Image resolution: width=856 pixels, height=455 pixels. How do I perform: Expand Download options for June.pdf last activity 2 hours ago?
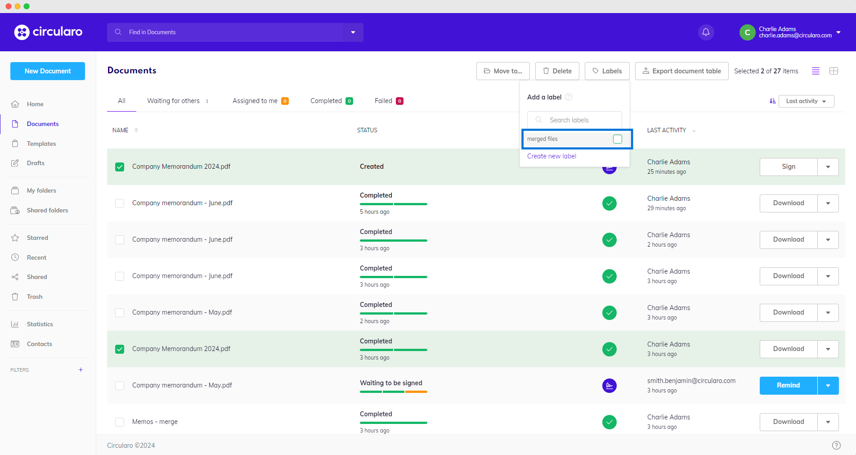(x=828, y=240)
